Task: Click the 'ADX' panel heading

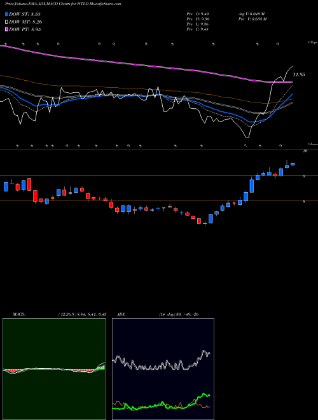Action: point(121,314)
